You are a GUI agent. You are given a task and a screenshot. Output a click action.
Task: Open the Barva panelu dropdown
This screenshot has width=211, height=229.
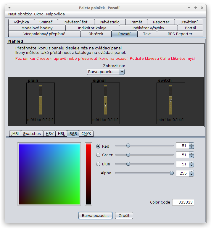pyautogui.click(x=106, y=72)
